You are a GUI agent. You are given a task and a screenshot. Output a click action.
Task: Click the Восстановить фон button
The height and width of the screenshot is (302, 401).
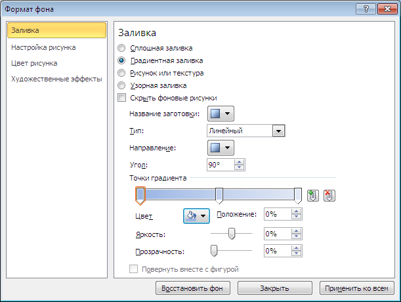pos(193,288)
